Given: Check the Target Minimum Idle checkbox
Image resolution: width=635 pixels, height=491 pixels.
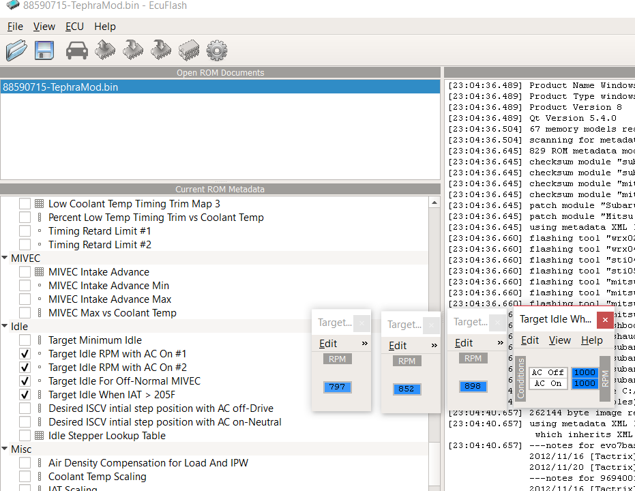Looking at the screenshot, I should (x=25, y=340).
